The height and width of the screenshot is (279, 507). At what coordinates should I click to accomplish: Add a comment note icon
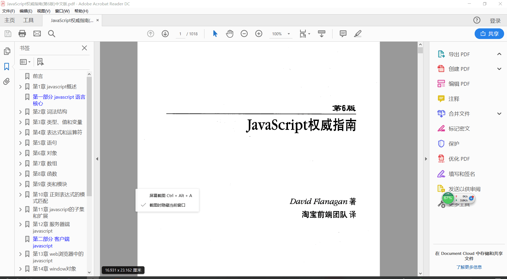click(x=343, y=34)
